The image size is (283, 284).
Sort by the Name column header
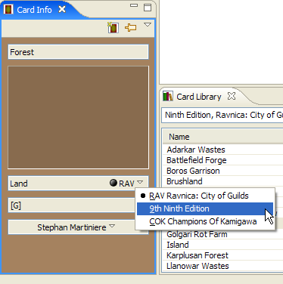tap(223, 137)
